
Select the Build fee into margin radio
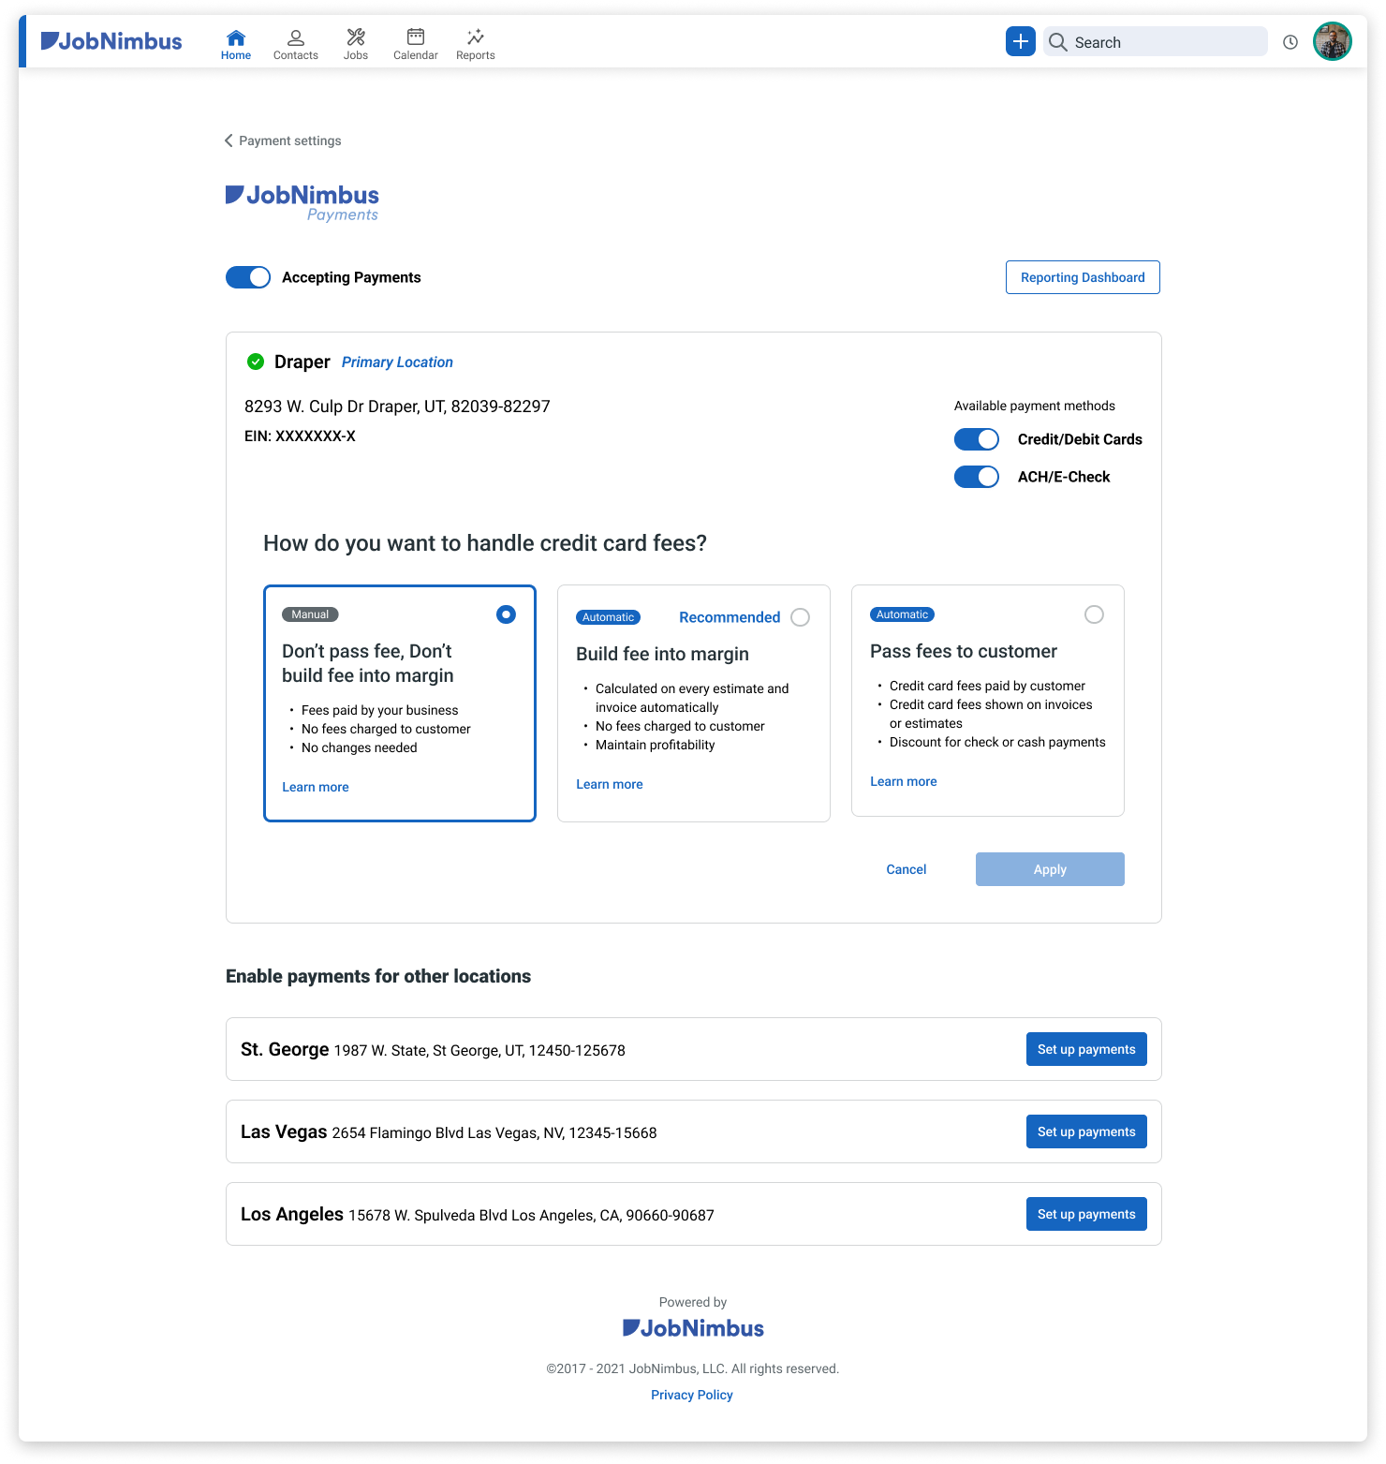pos(800,617)
